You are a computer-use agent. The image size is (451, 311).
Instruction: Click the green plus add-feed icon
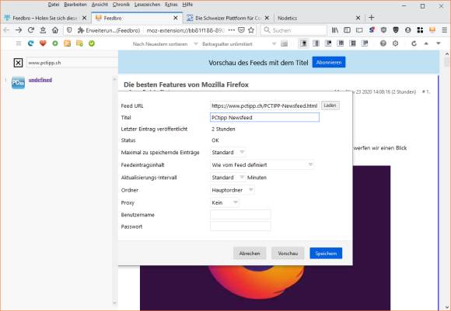tap(55, 43)
